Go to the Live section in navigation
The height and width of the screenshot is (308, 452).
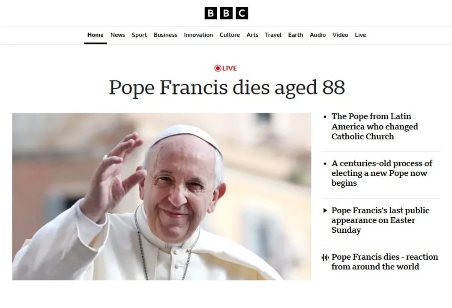[360, 35]
